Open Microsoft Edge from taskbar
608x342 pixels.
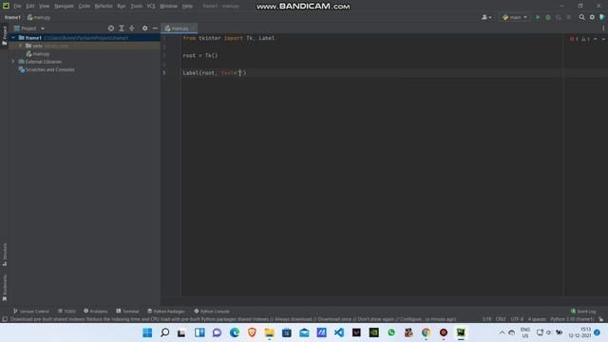pyautogui.click(x=235, y=332)
